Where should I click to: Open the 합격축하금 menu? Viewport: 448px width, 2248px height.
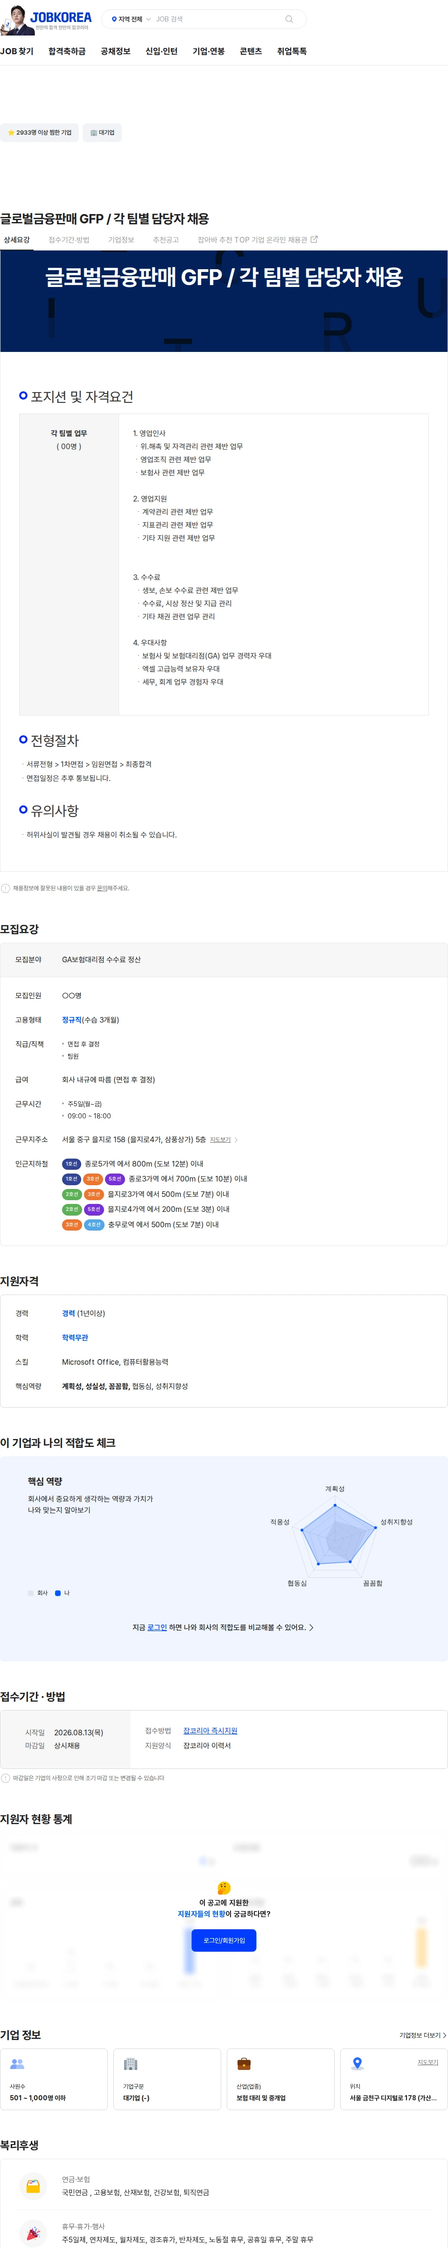tap(67, 51)
